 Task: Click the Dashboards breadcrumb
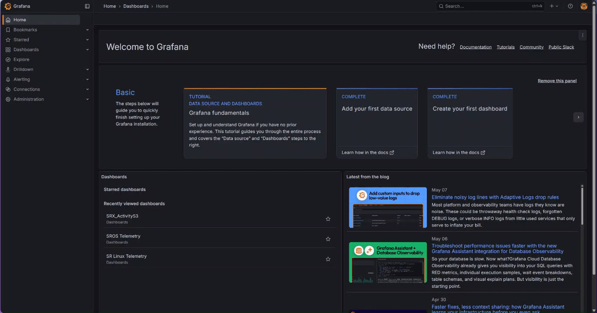136,6
